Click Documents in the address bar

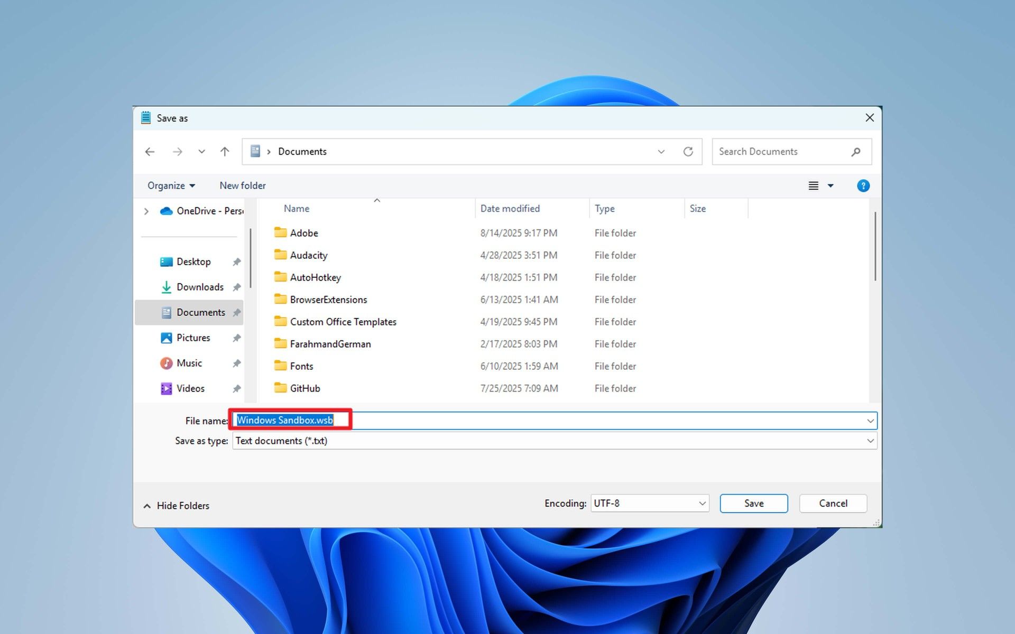coord(302,152)
